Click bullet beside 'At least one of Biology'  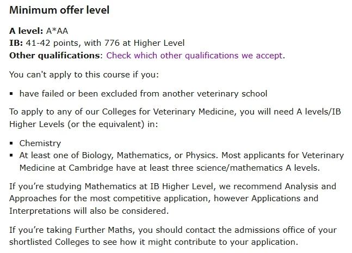point(11,155)
